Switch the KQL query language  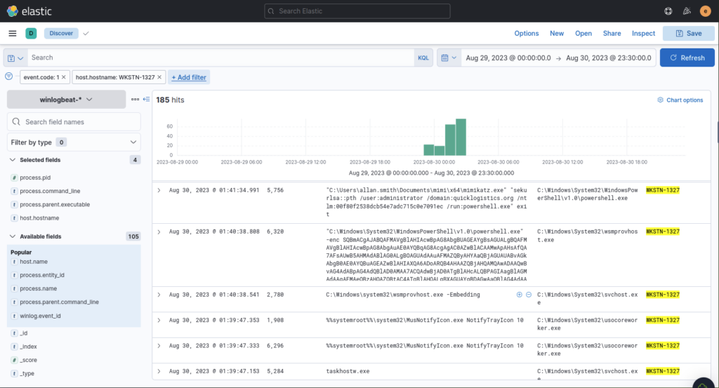(x=423, y=58)
